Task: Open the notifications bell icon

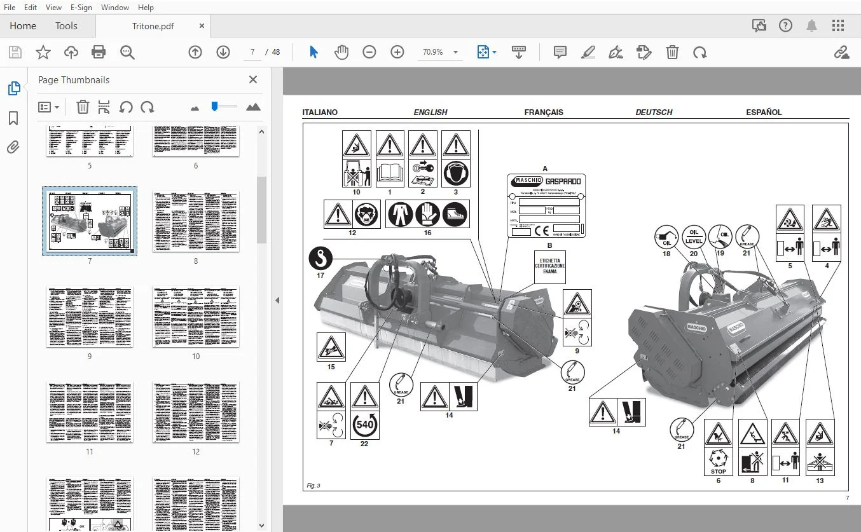Action: pos(812,26)
